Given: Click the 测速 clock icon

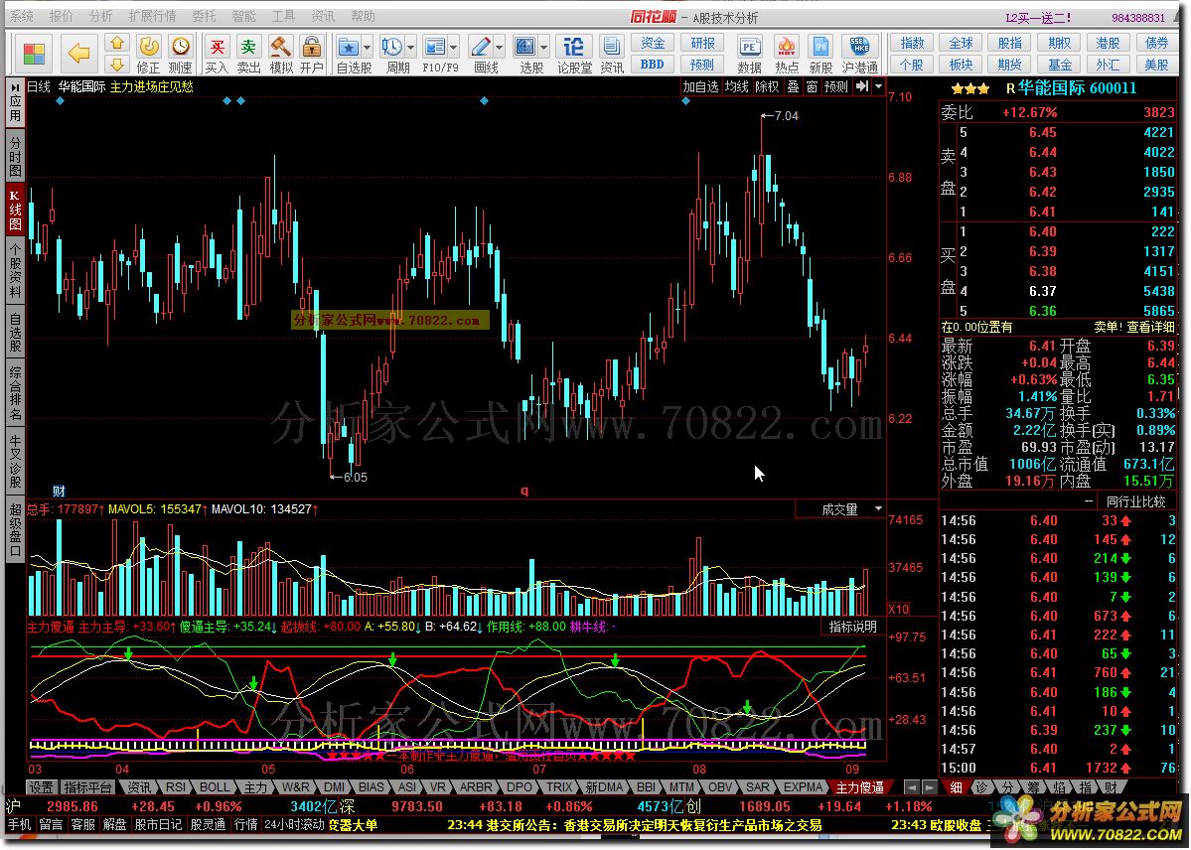Looking at the screenshot, I should point(180,47).
